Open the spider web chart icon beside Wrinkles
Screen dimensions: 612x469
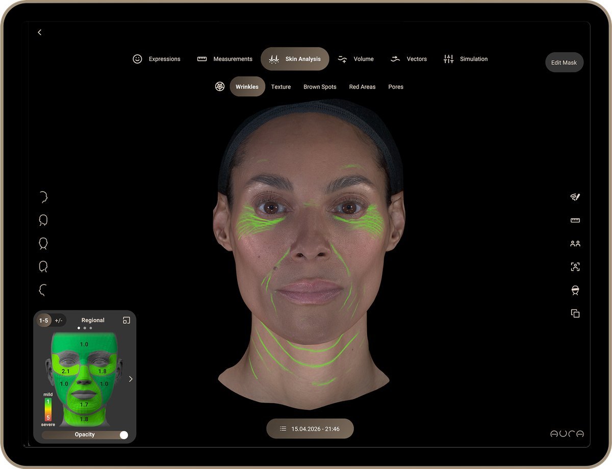tap(220, 87)
